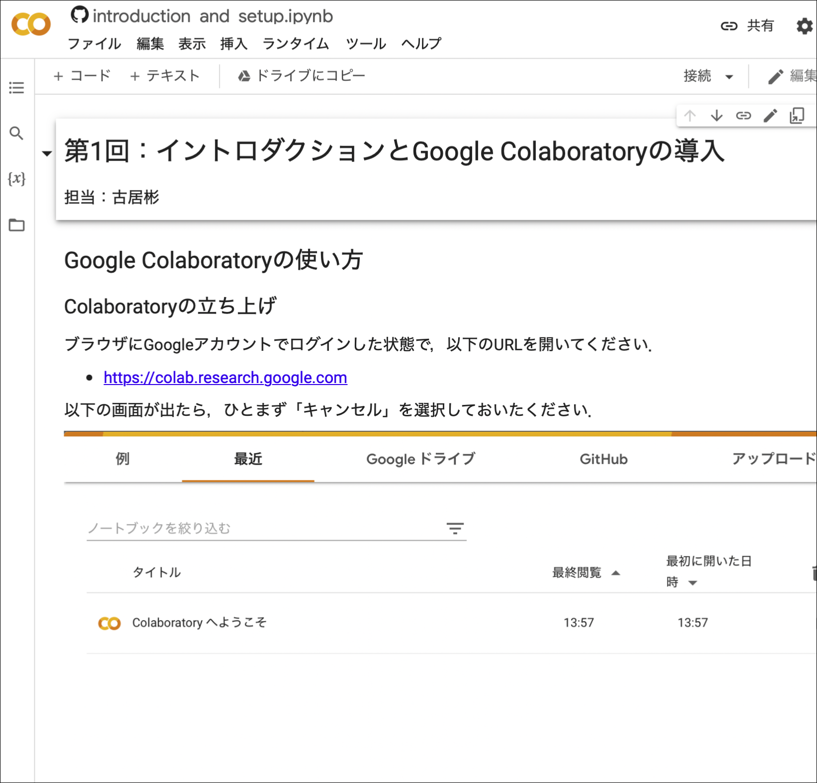
Task: Move the current cell down
Action: (x=717, y=116)
